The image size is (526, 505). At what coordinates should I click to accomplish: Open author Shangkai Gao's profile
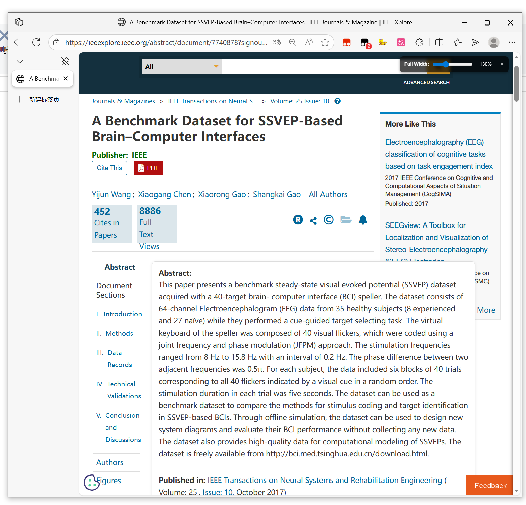[x=277, y=194]
